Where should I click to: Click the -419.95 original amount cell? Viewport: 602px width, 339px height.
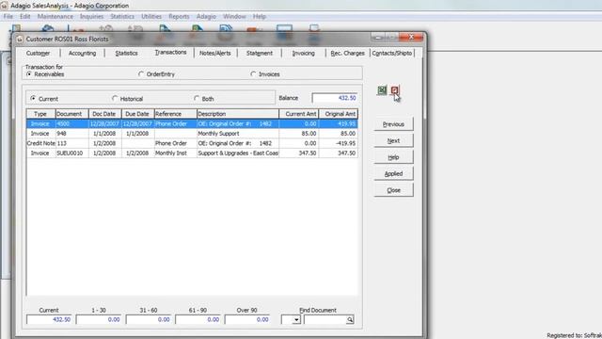coord(339,143)
